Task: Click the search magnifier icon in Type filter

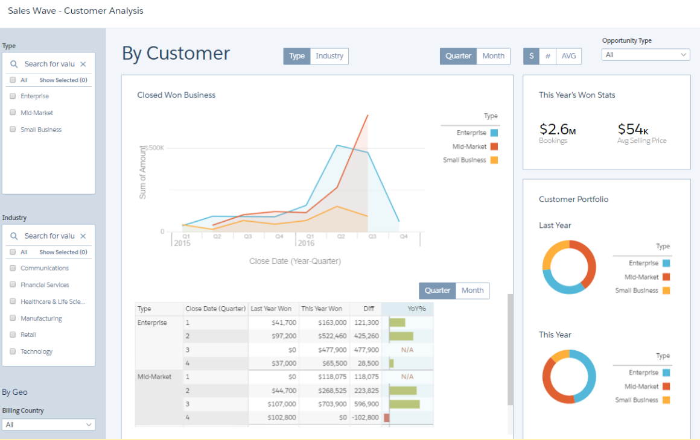Action: 14,64
